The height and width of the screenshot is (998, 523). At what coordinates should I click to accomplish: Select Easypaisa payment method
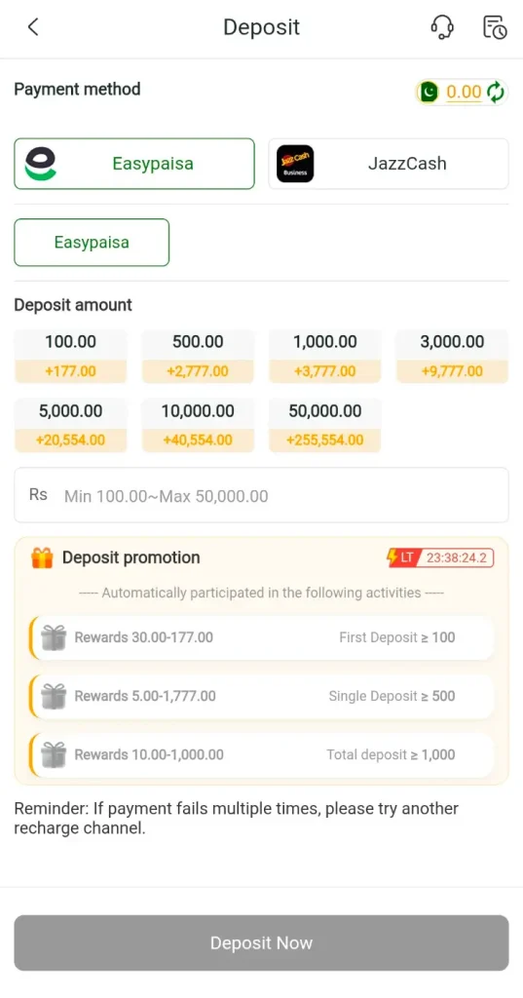click(134, 164)
